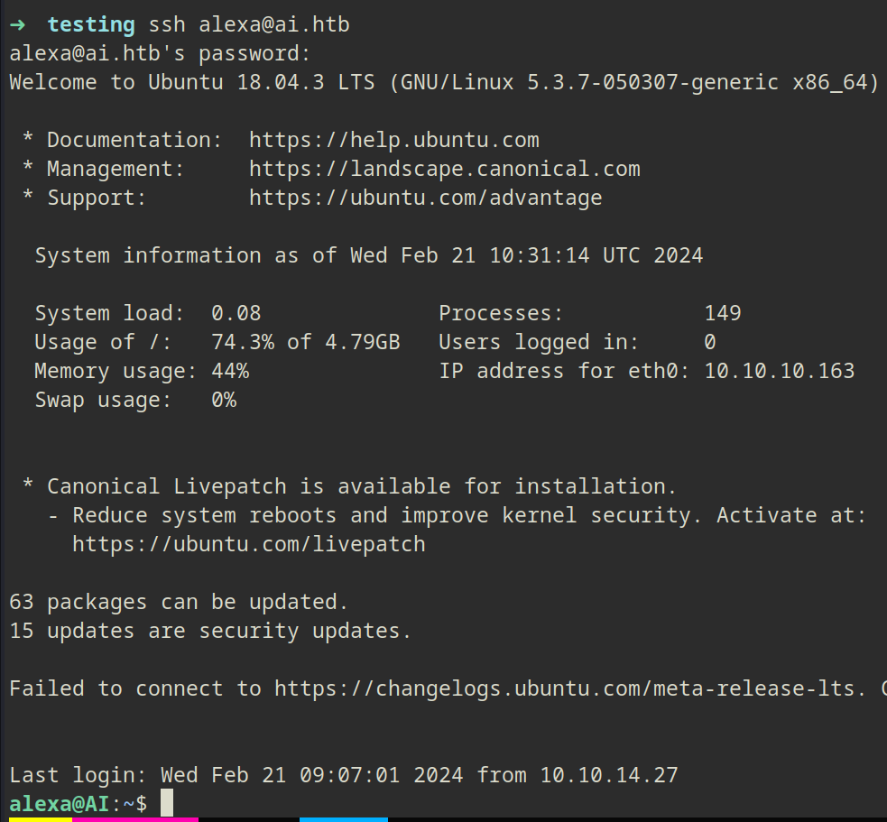Click the Processes count 149
This screenshot has width=887, height=822.
point(722,313)
